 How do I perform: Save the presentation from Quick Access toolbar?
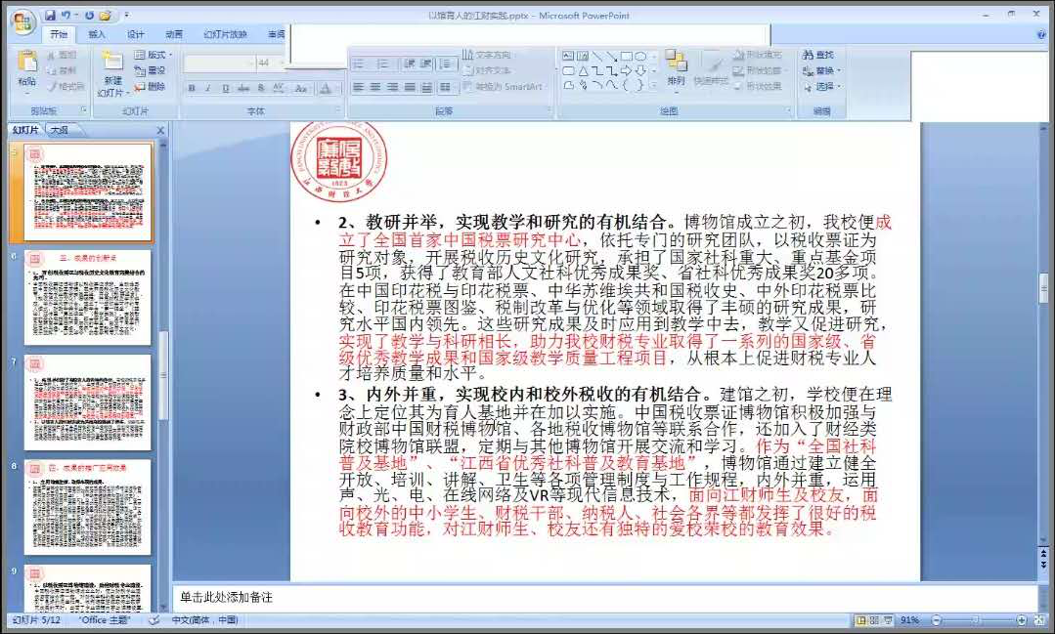coord(50,16)
